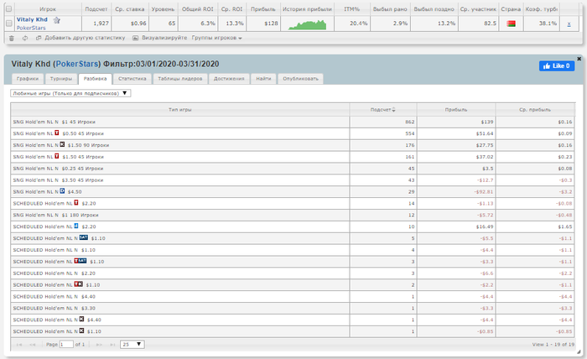587x359 pixels.
Task: Open the Любимые игры dropdown
Action: (x=70, y=93)
